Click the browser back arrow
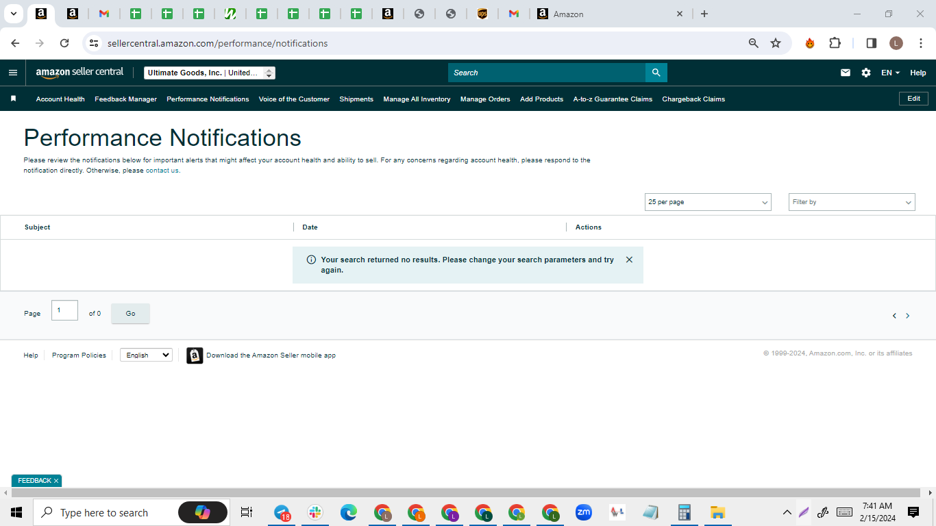Image resolution: width=936 pixels, height=526 pixels. tap(15, 43)
